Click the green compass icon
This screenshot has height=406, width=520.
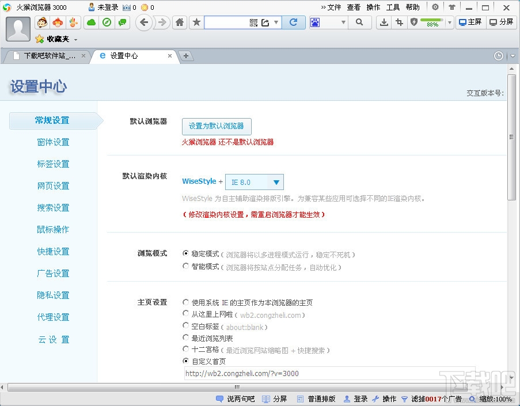pos(107,22)
